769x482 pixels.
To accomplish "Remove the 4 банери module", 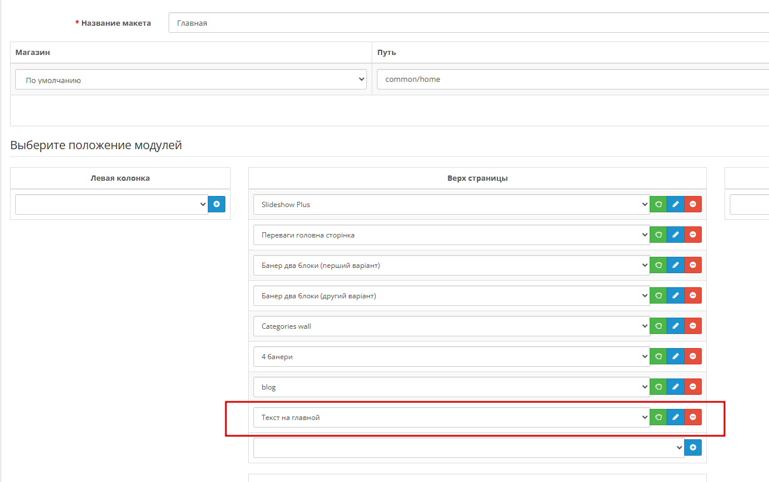I will [693, 356].
